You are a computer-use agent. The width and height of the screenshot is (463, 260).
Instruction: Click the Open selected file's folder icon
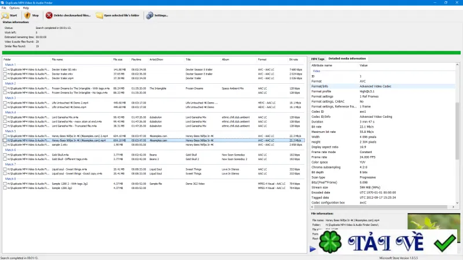99,16
